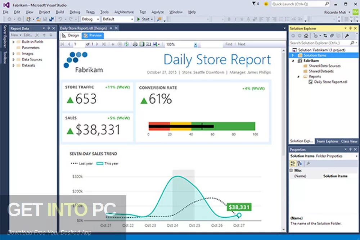Click the Start debugging button
This screenshot has height=240, width=360.
[145, 19]
